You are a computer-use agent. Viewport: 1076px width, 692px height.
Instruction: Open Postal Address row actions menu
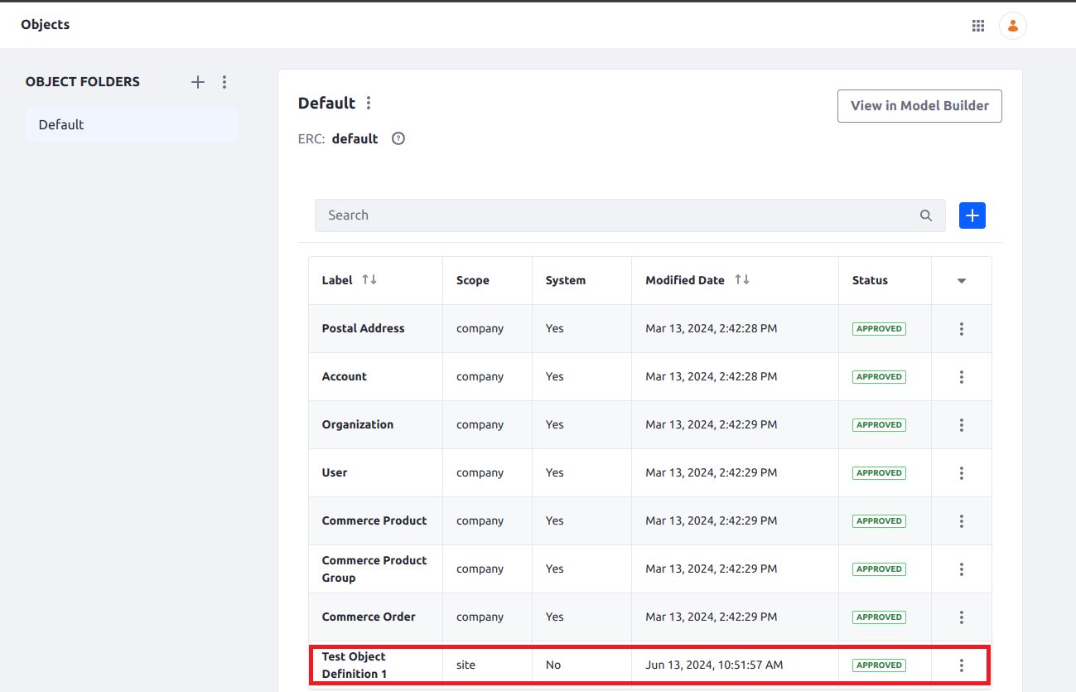click(962, 329)
